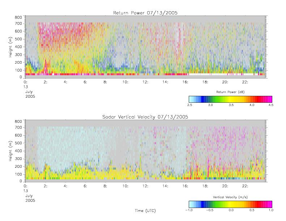Image resolution: width=286 pixels, height=221 pixels.
Task: Click the "Time (UTC)" axis label
Action: coord(145,211)
